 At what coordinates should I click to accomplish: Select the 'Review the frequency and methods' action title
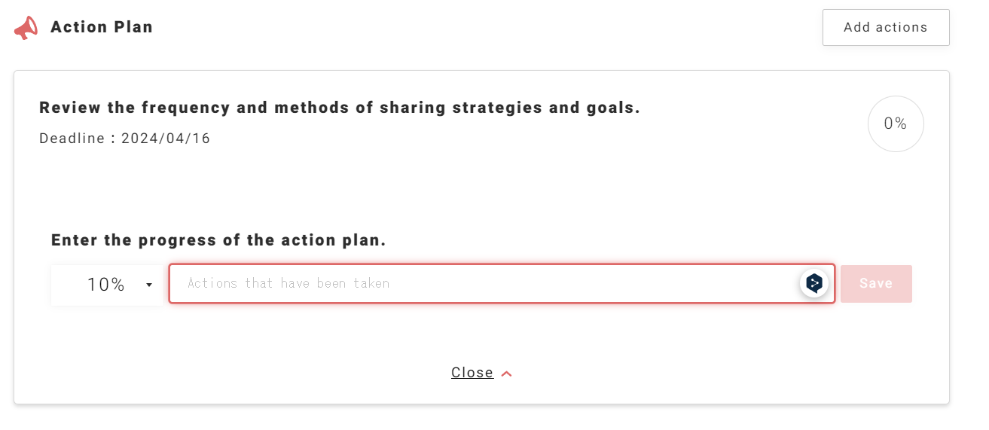pyautogui.click(x=339, y=108)
